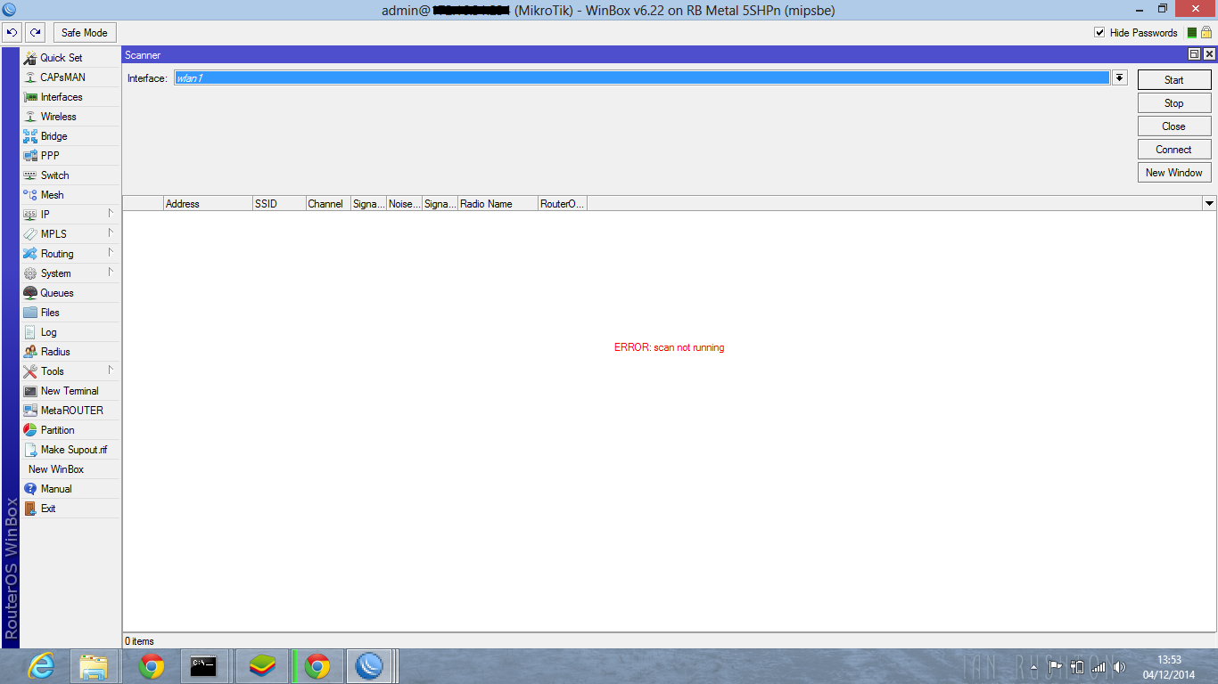Click the network signal tray icon
This screenshot has height=684, width=1218.
(1099, 667)
